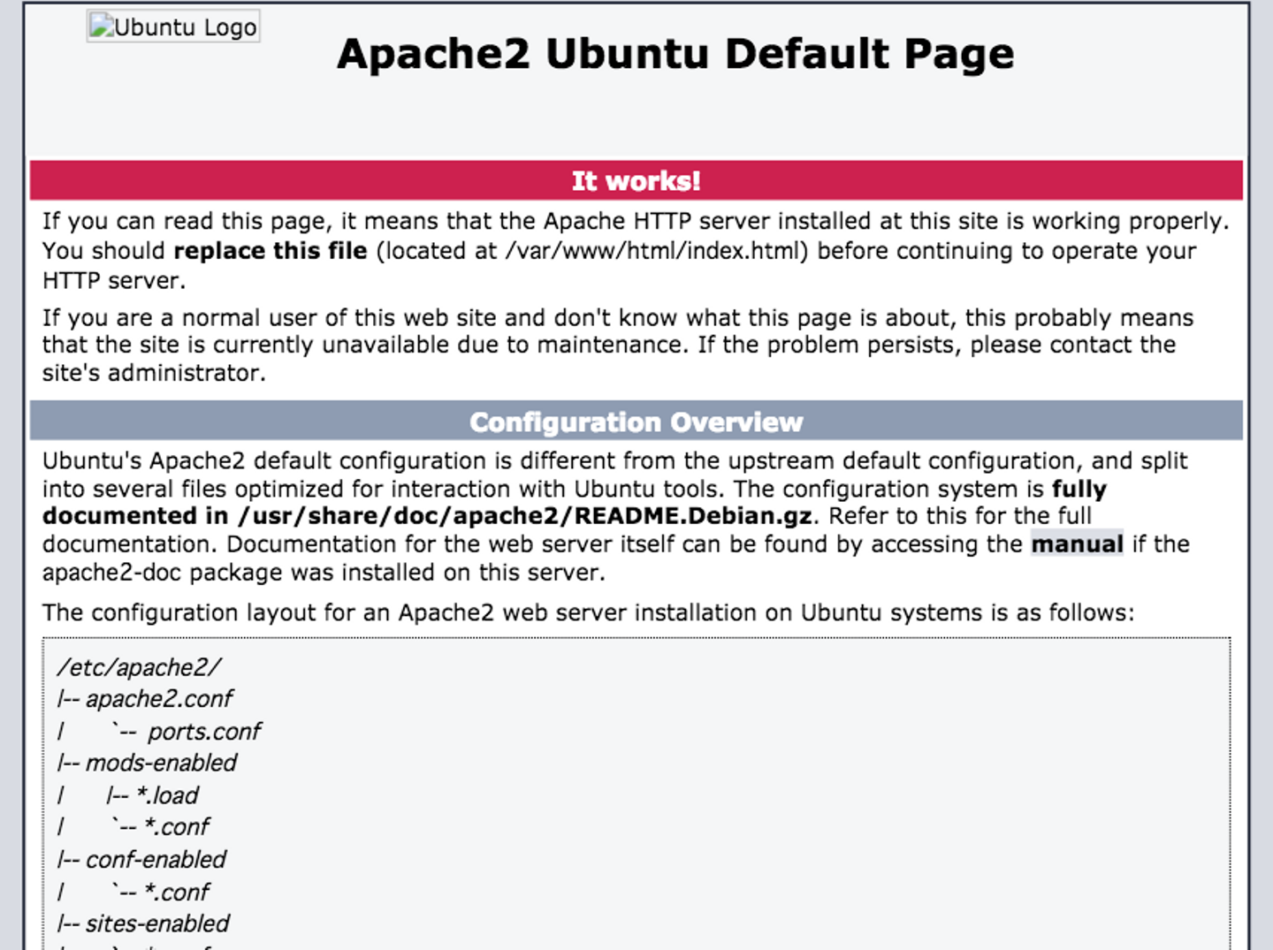Select mods-enabled in the config tree
The width and height of the screenshot is (1273, 950).
(x=161, y=763)
